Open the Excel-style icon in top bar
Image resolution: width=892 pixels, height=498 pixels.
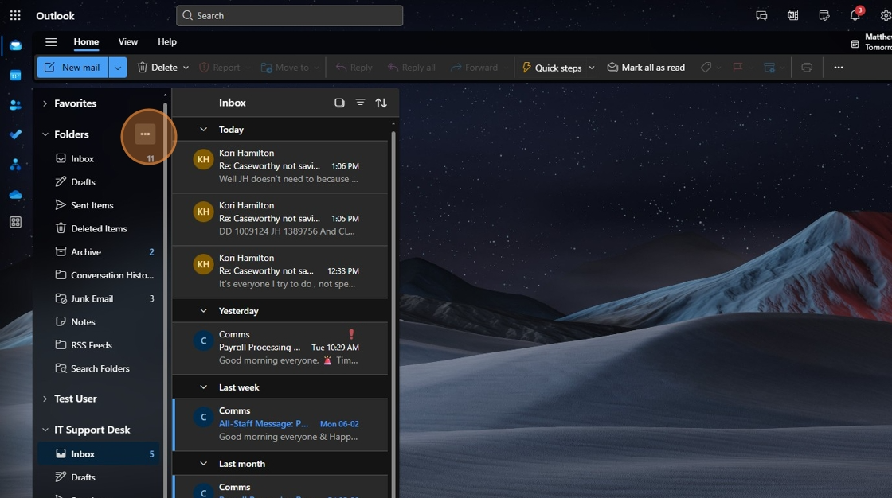(792, 15)
